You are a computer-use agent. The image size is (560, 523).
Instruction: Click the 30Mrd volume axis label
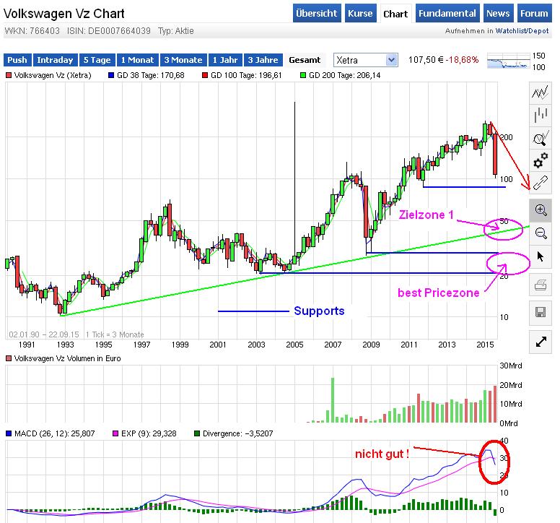511,366
